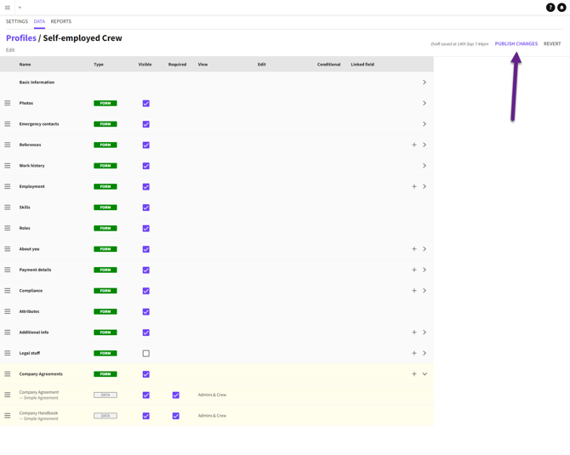The image size is (570, 455).
Task: Toggle Visible checkbox for Company Agreements form
Action: 146,374
